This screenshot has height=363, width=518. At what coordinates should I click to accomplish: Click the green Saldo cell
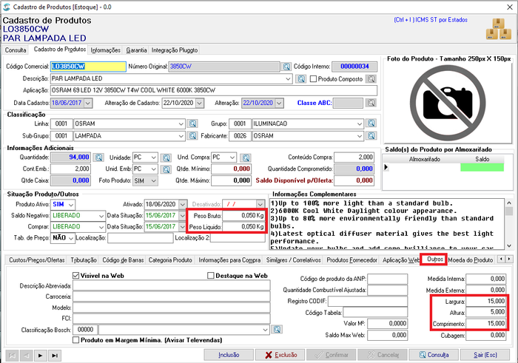point(482,167)
